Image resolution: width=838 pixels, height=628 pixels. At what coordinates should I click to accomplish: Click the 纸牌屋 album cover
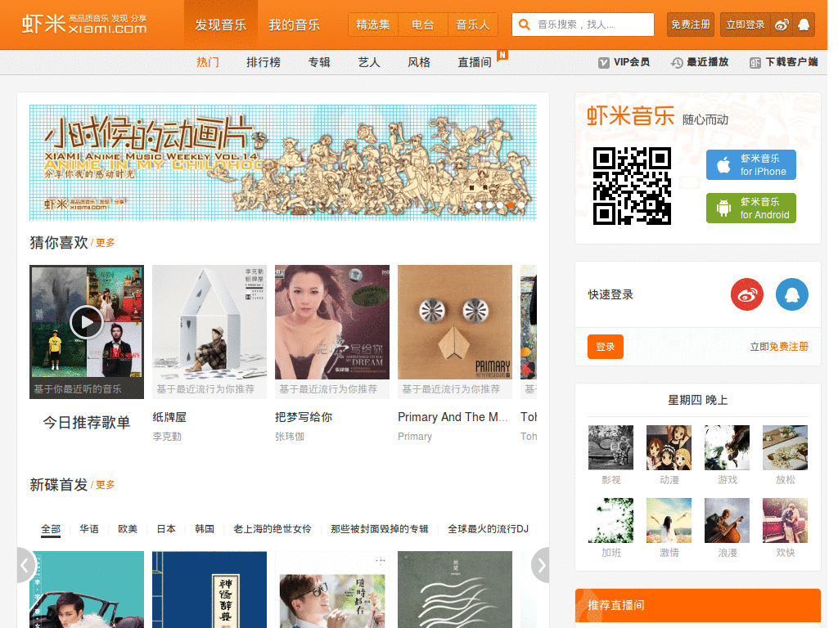point(209,322)
